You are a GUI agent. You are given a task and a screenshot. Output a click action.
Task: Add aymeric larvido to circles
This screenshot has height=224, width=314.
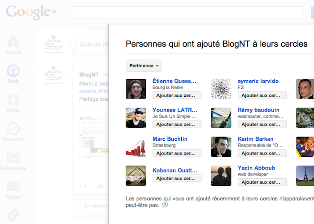pyautogui.click(x=262, y=95)
